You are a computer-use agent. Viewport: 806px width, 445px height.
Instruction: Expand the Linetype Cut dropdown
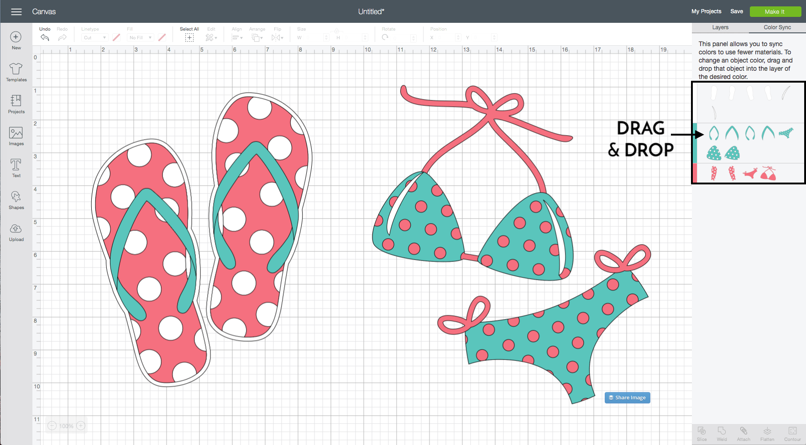(x=95, y=37)
